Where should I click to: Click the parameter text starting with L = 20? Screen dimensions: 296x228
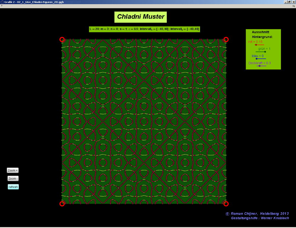pyautogui.click(x=144, y=29)
